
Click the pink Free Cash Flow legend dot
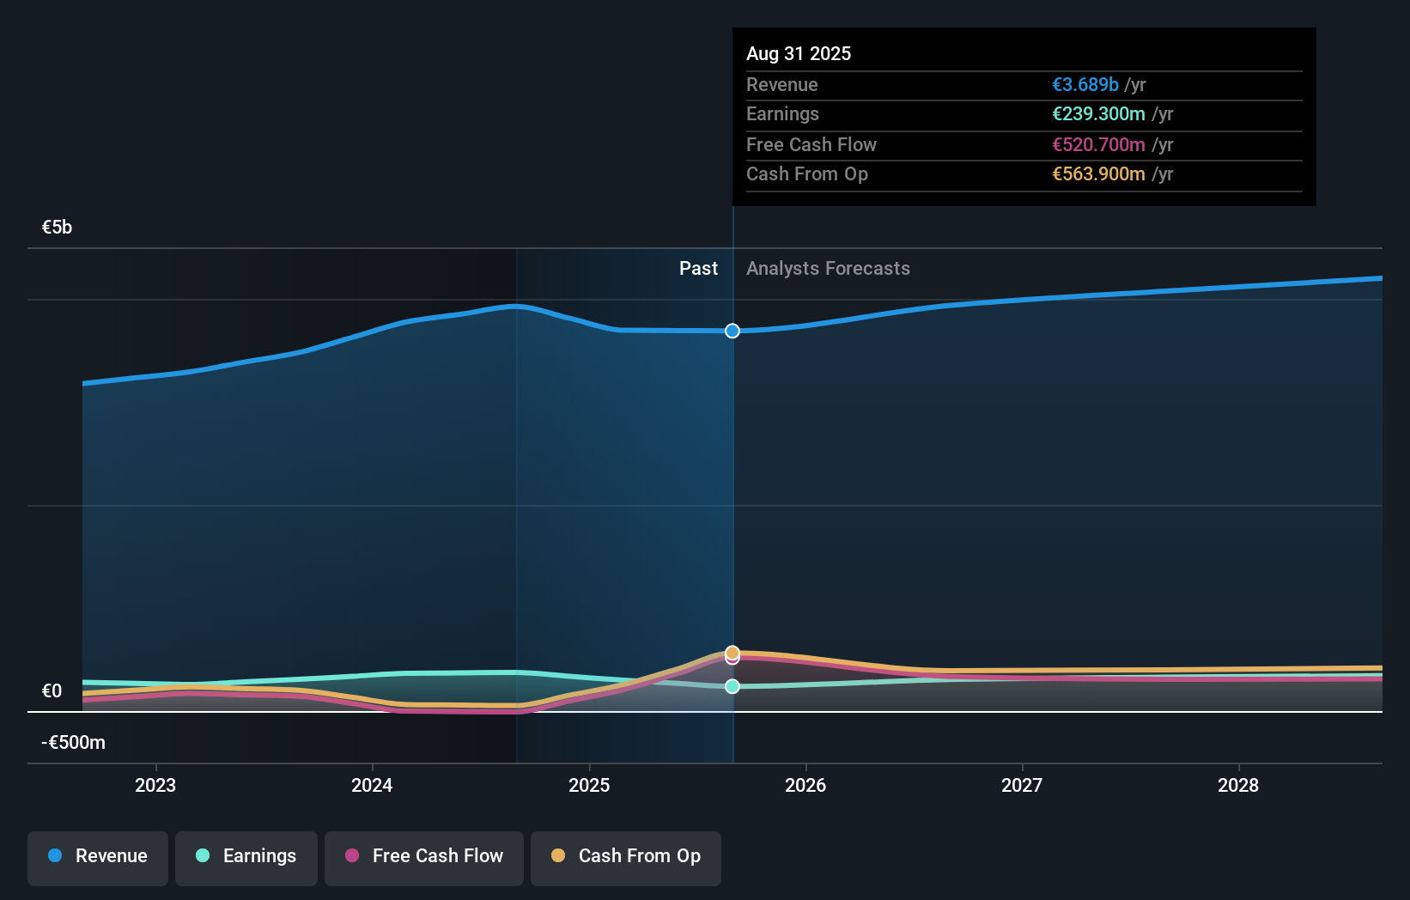[351, 855]
